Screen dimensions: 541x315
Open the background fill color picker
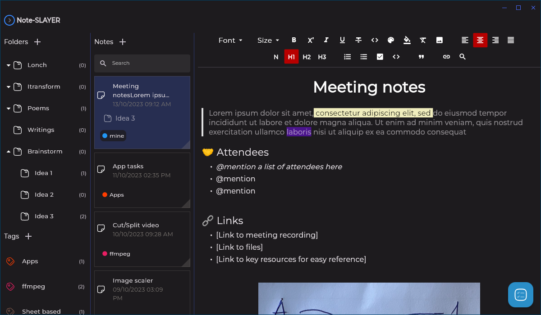(x=407, y=40)
